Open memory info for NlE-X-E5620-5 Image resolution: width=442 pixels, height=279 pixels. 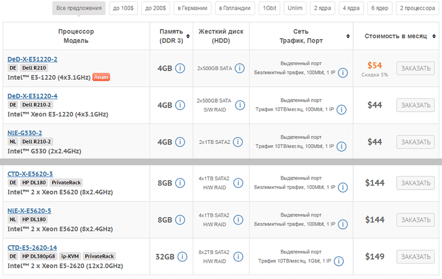(x=180, y=220)
